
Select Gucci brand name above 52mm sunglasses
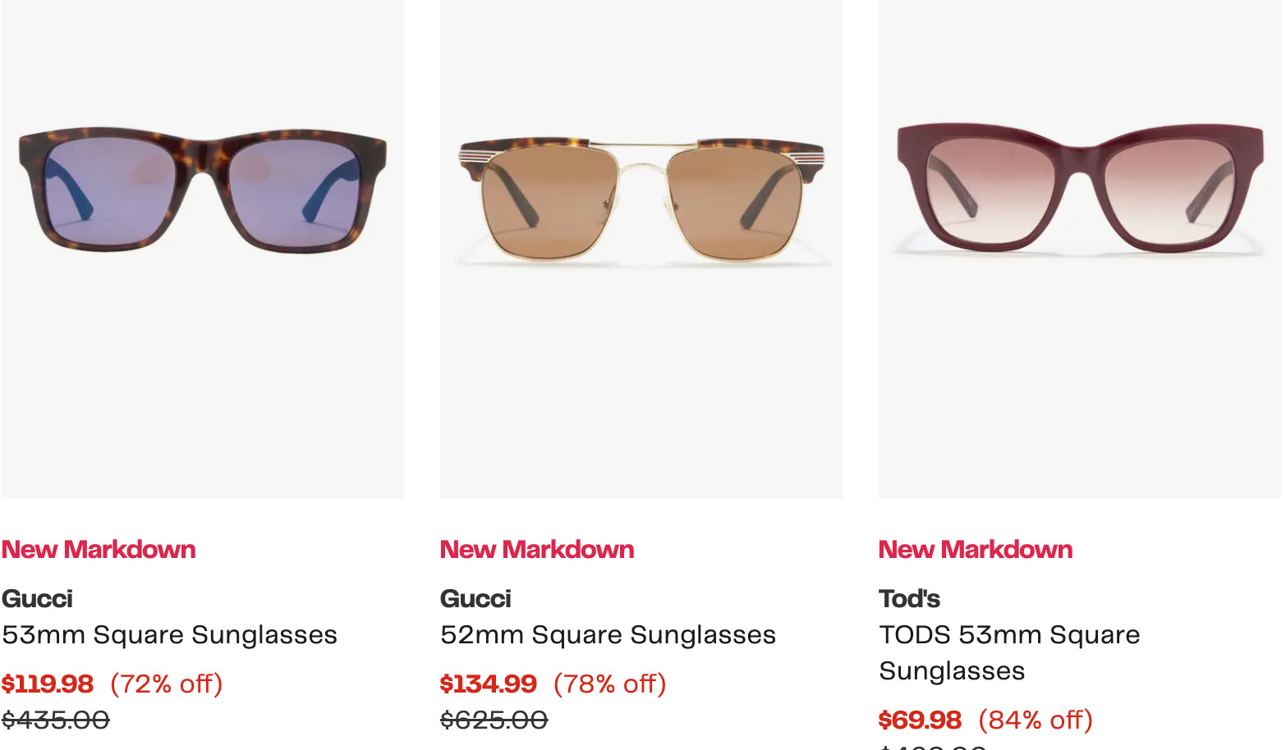pos(476,598)
